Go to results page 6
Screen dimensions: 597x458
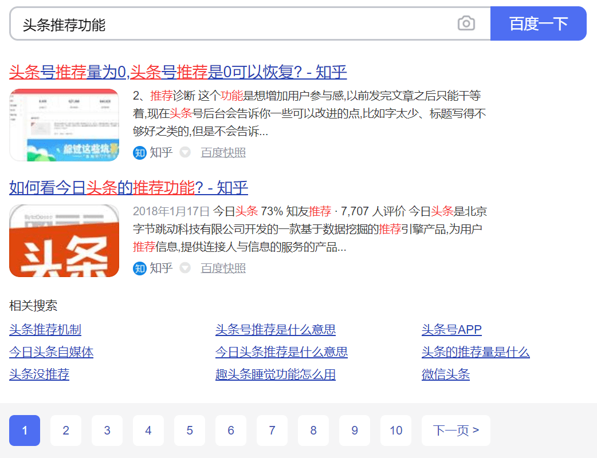[231, 430]
